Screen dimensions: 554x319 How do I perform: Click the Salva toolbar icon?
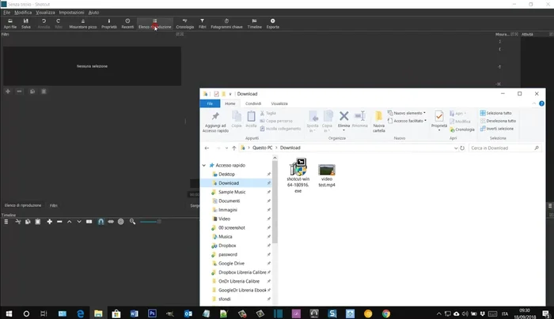click(x=26, y=24)
